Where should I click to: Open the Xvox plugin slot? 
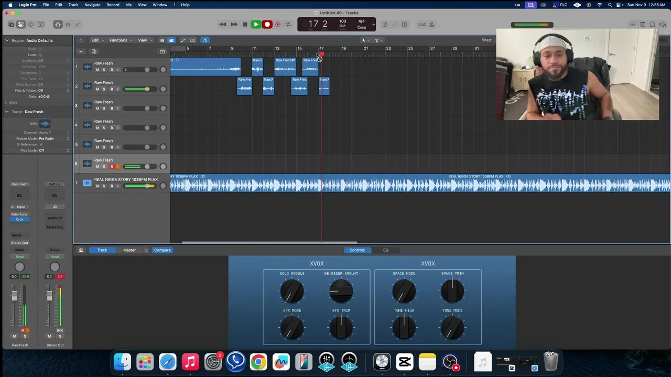click(x=19, y=219)
